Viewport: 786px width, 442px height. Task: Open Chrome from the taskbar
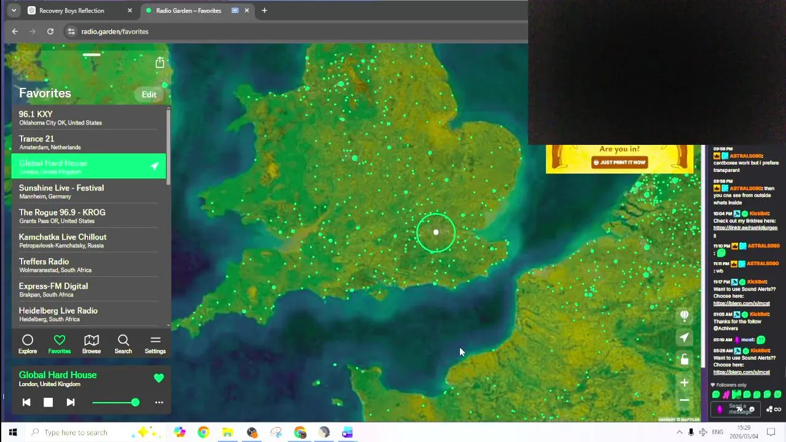tap(203, 432)
